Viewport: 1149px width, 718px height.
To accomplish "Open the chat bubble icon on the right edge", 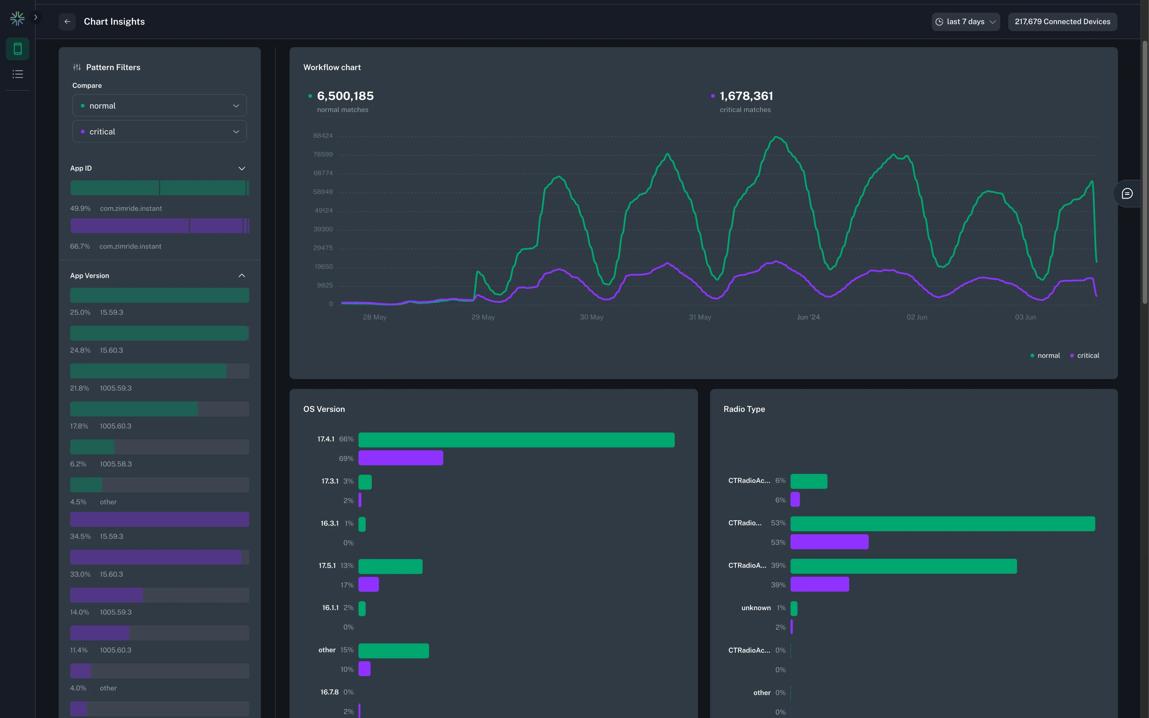I will pyautogui.click(x=1128, y=193).
